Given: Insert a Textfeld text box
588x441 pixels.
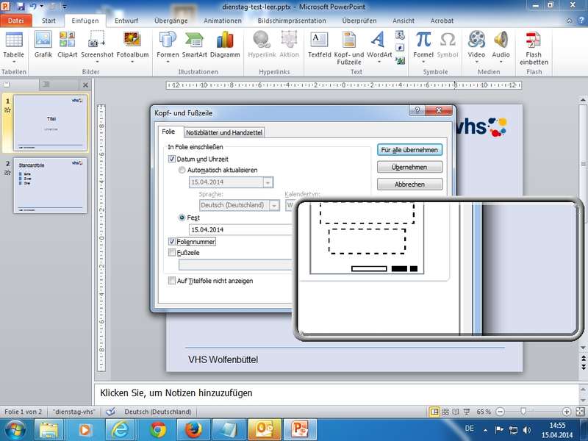Looking at the screenshot, I should [x=319, y=44].
